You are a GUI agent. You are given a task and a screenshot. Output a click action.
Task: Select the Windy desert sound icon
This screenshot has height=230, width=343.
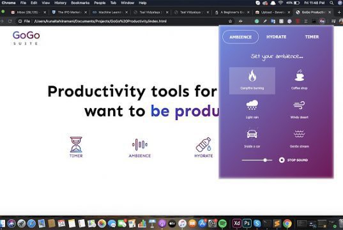coord(299,105)
